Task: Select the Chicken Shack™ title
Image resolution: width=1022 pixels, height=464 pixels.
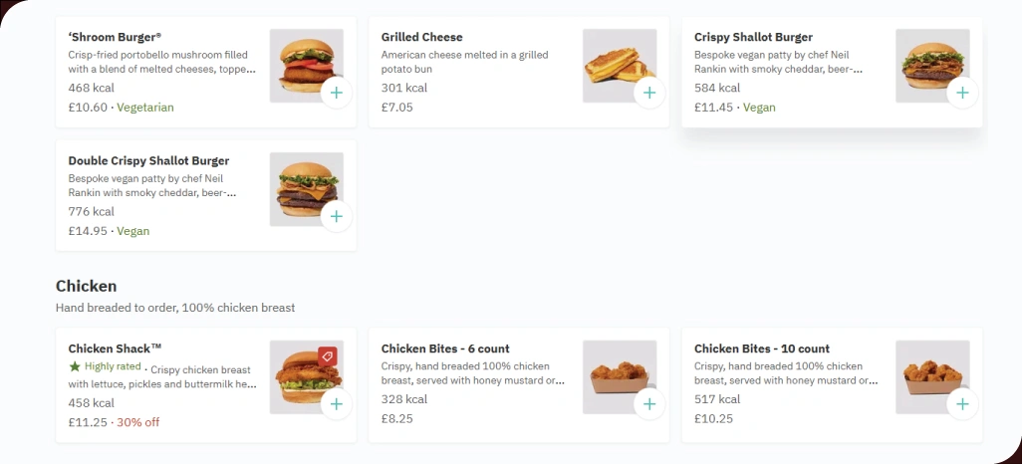Action: coord(115,348)
